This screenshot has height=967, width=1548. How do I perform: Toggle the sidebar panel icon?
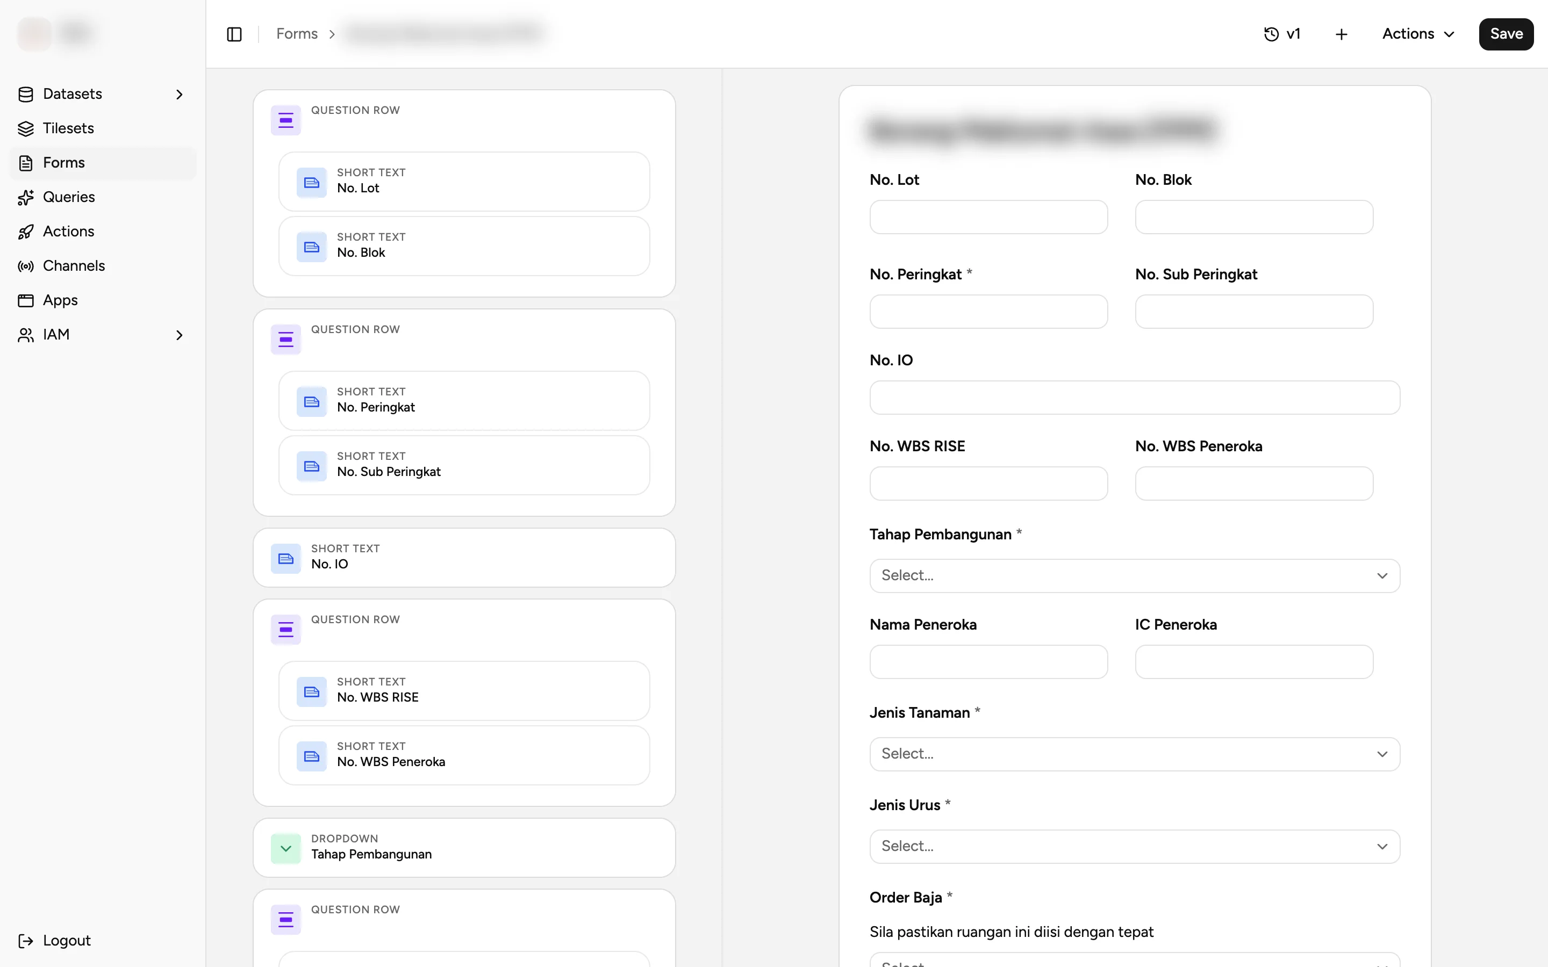[234, 34]
